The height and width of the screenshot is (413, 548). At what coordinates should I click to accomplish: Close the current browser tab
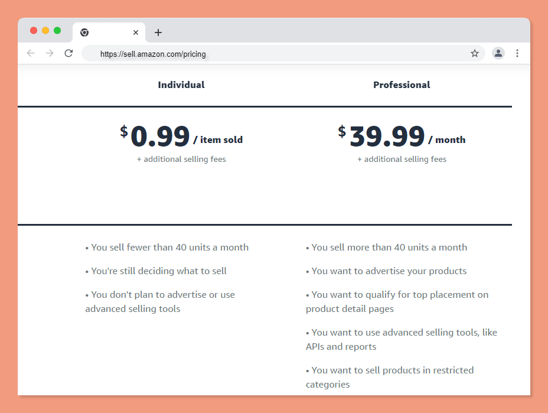pos(136,32)
